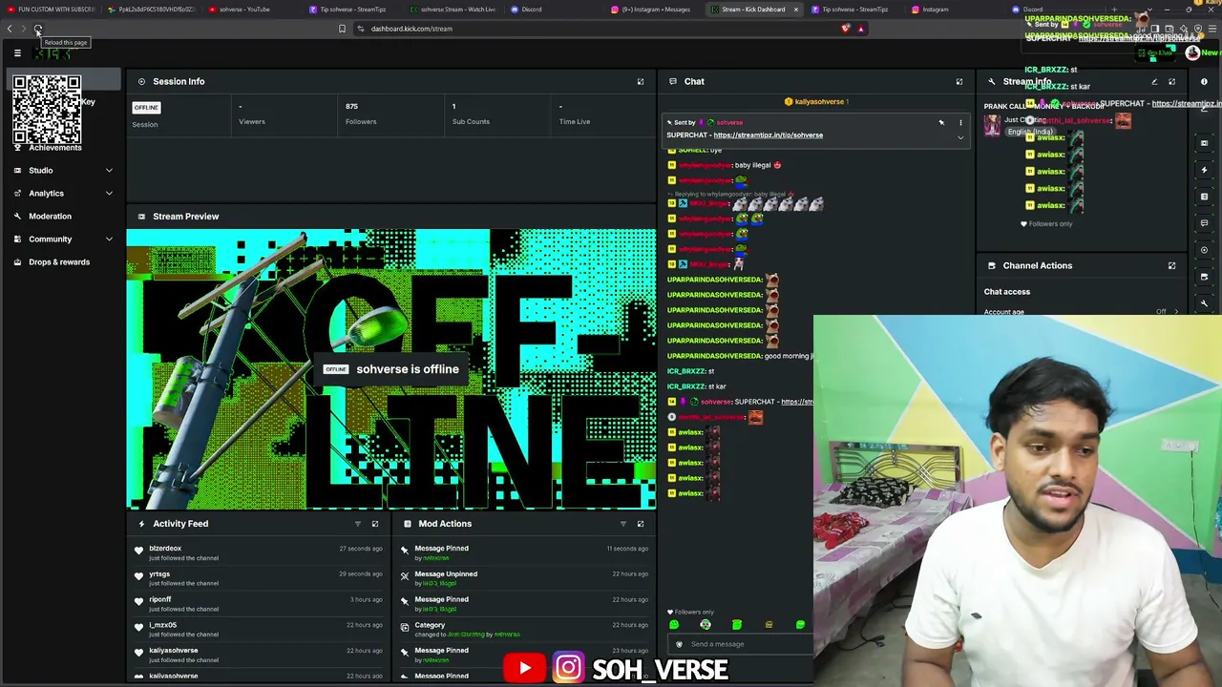
Task: Reload the Kick dashboard page
Action: pos(37,29)
